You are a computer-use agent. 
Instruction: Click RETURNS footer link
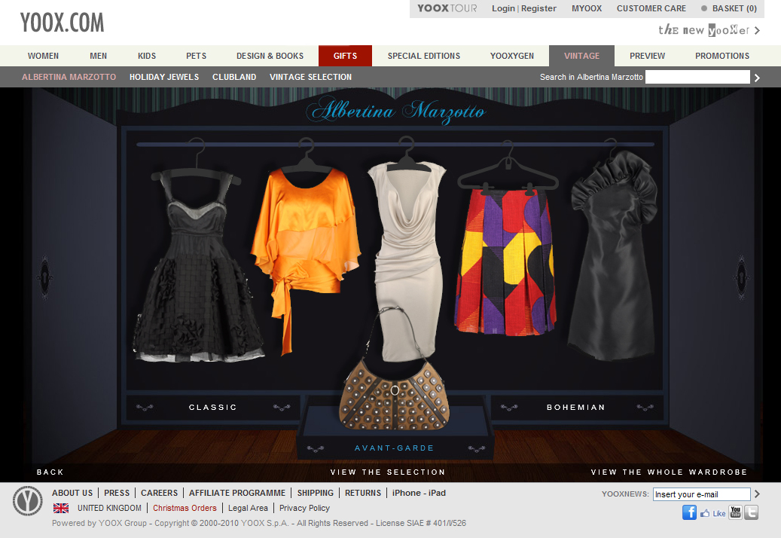pyautogui.click(x=363, y=493)
